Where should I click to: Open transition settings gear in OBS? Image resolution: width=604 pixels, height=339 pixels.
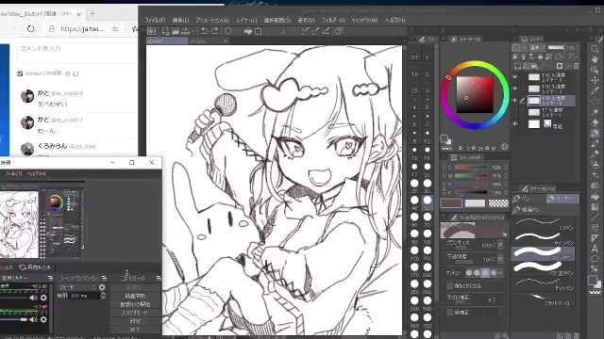tap(102, 287)
